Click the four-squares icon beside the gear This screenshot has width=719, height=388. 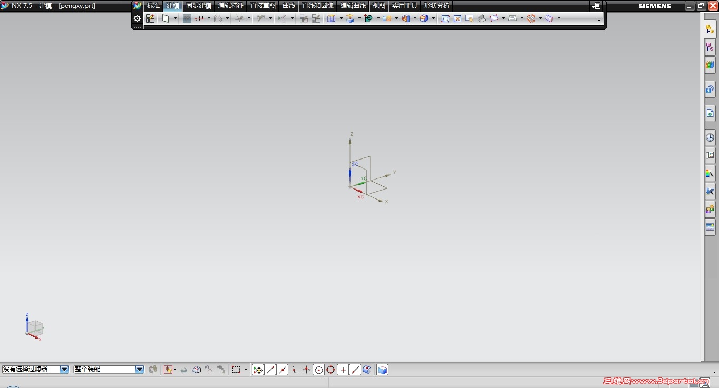(150, 18)
